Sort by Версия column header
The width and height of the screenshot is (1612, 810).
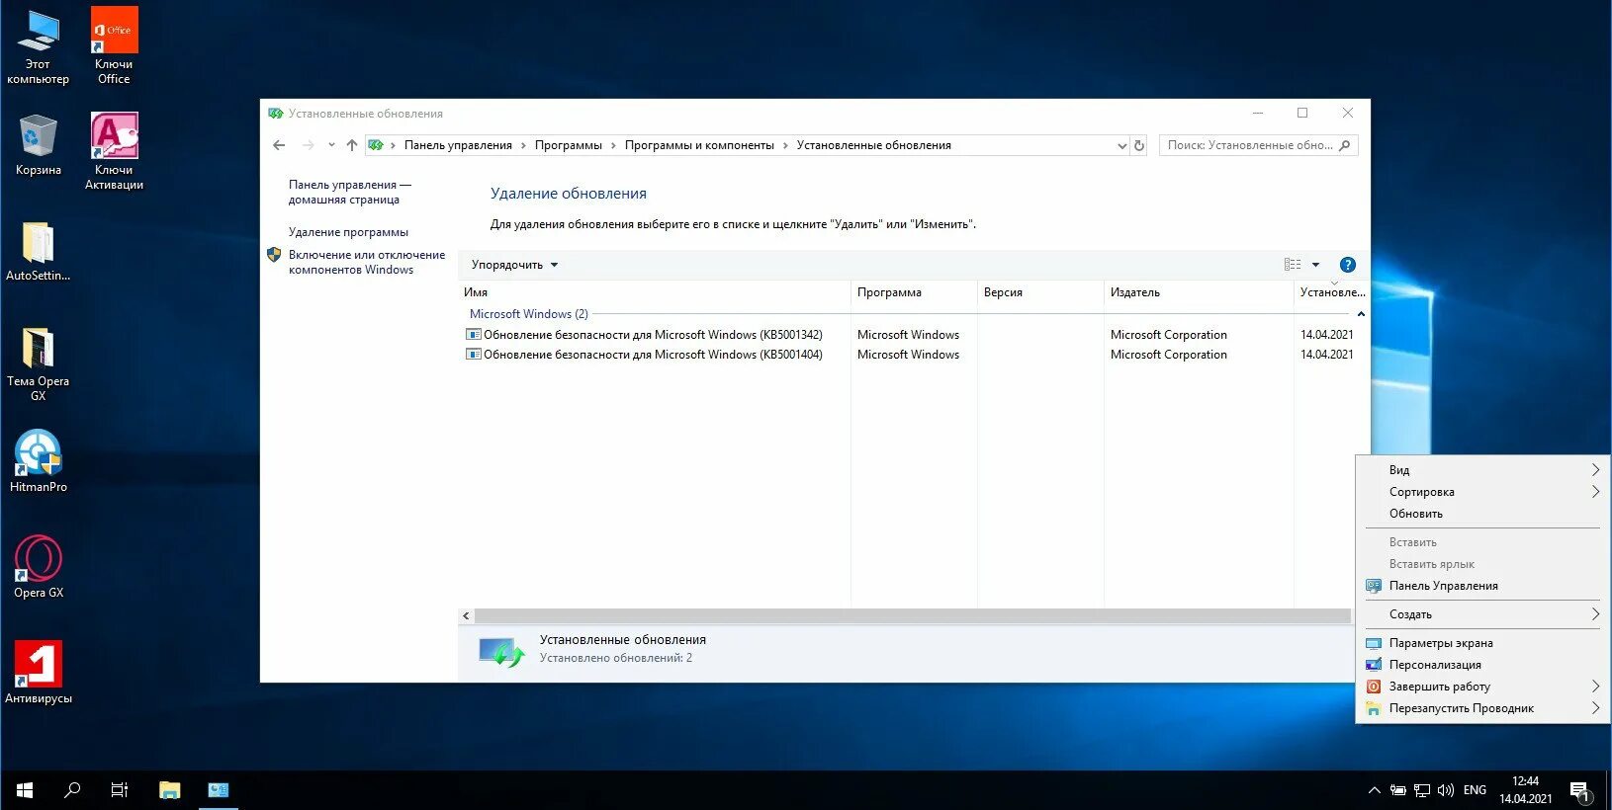tap(1040, 292)
